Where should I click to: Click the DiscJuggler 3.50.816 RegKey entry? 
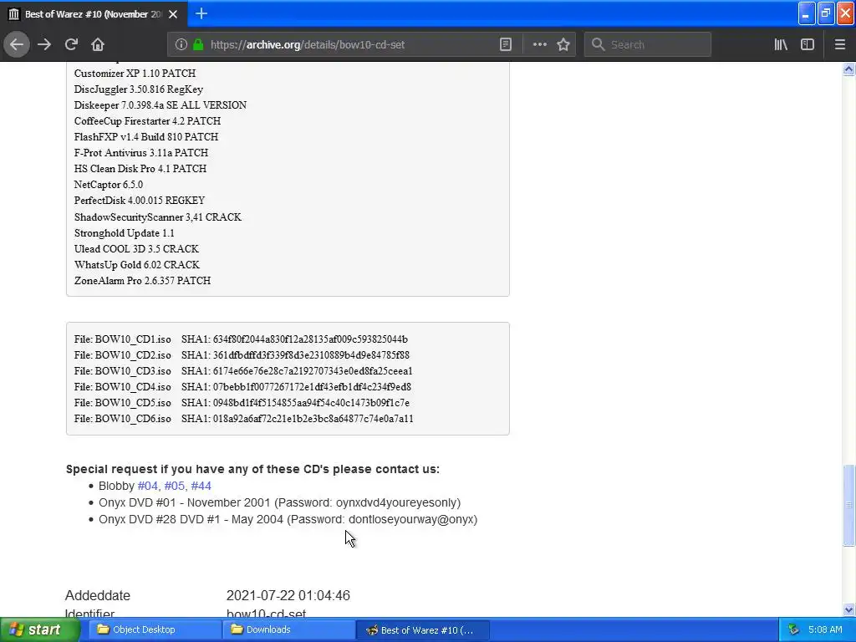click(139, 89)
